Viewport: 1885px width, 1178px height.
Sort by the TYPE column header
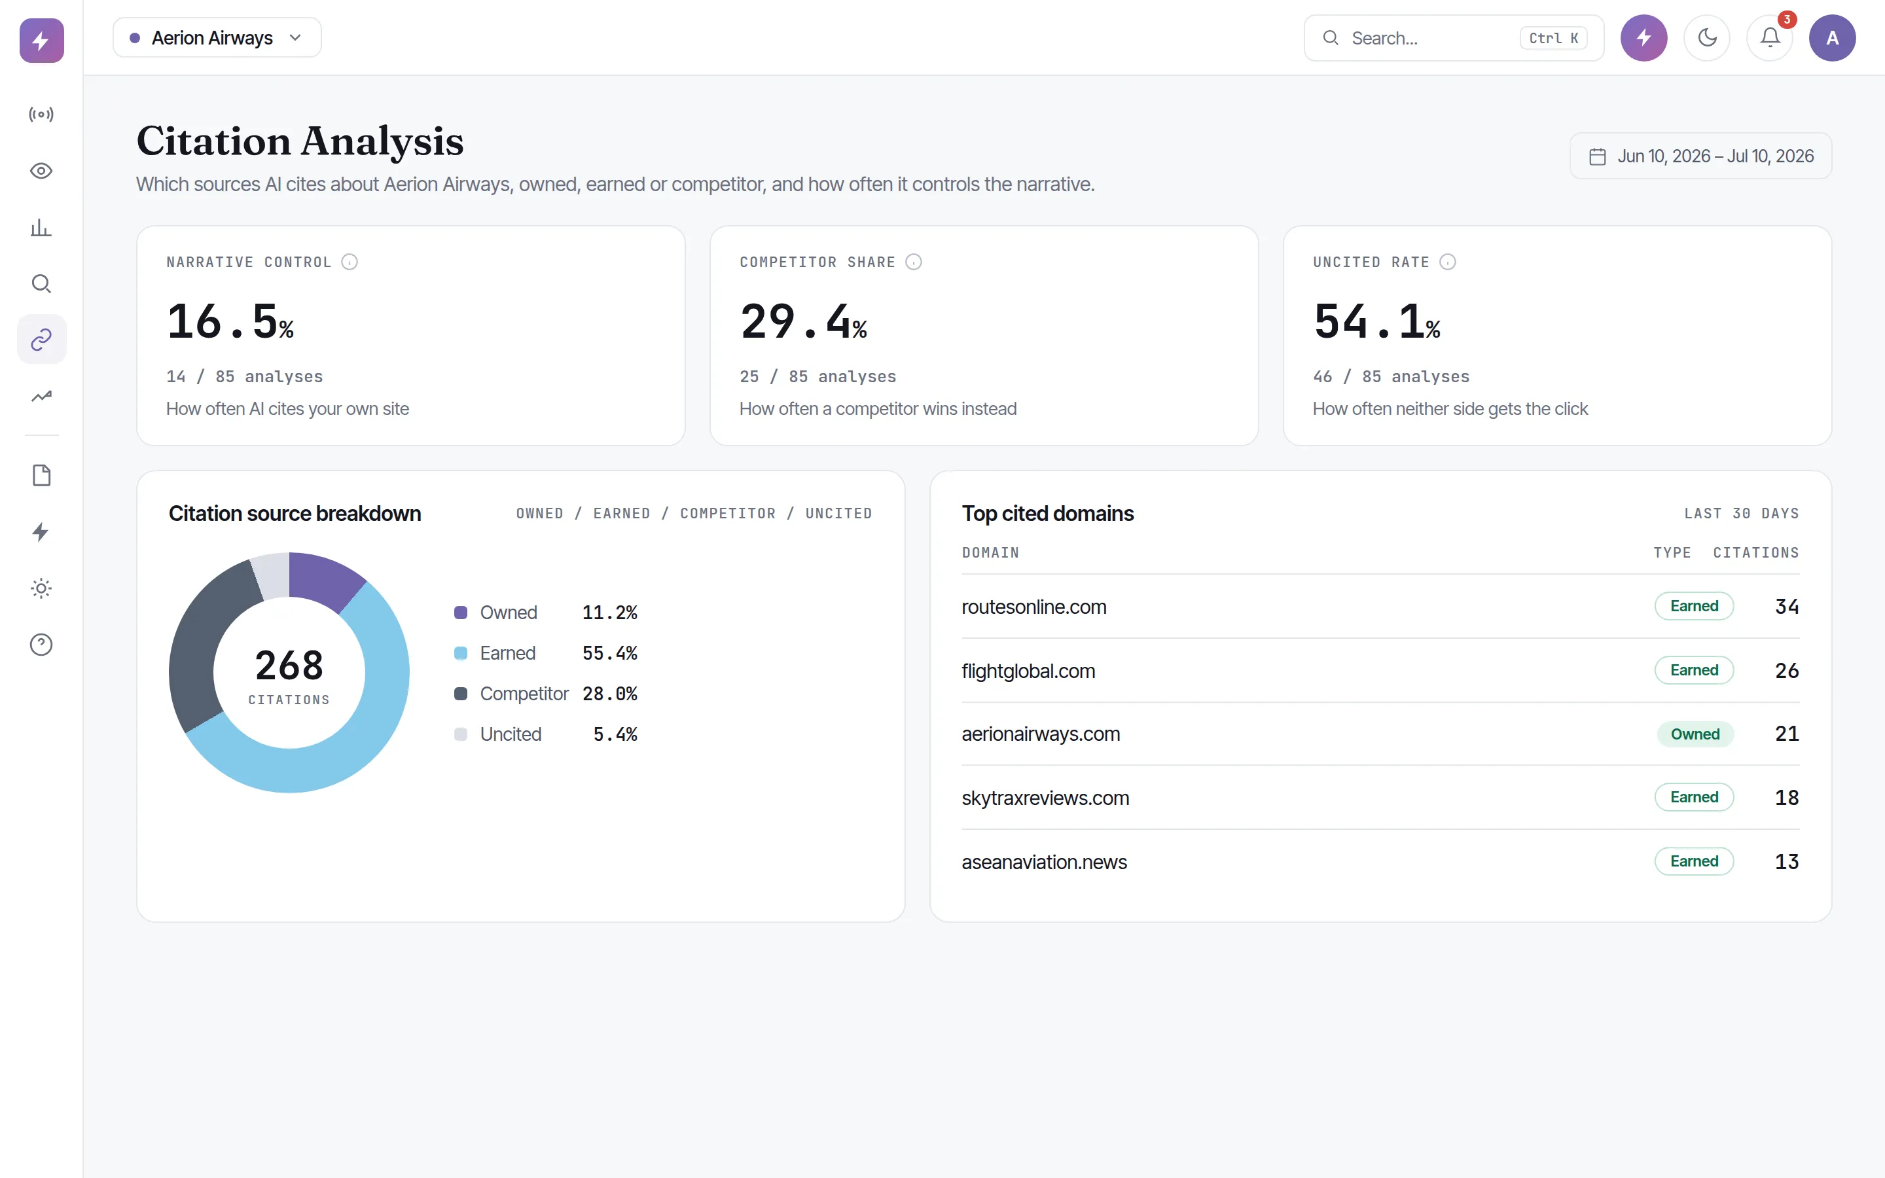click(x=1672, y=552)
